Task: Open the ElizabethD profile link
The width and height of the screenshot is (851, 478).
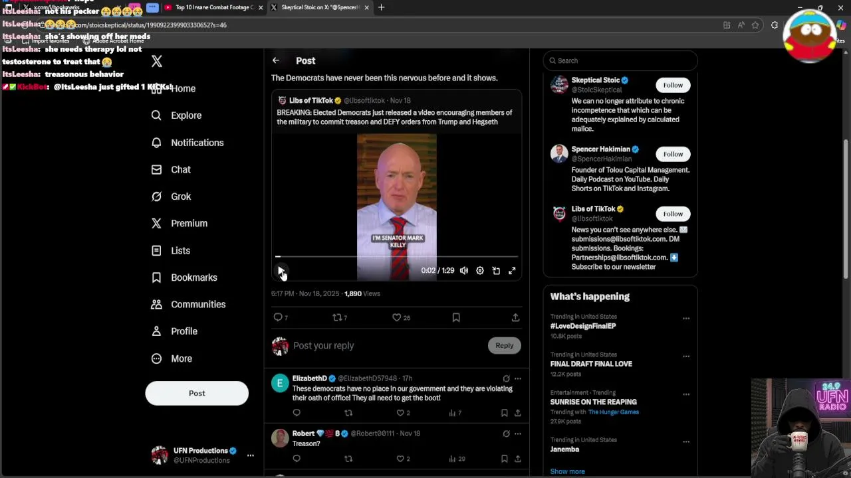Action: (x=309, y=378)
